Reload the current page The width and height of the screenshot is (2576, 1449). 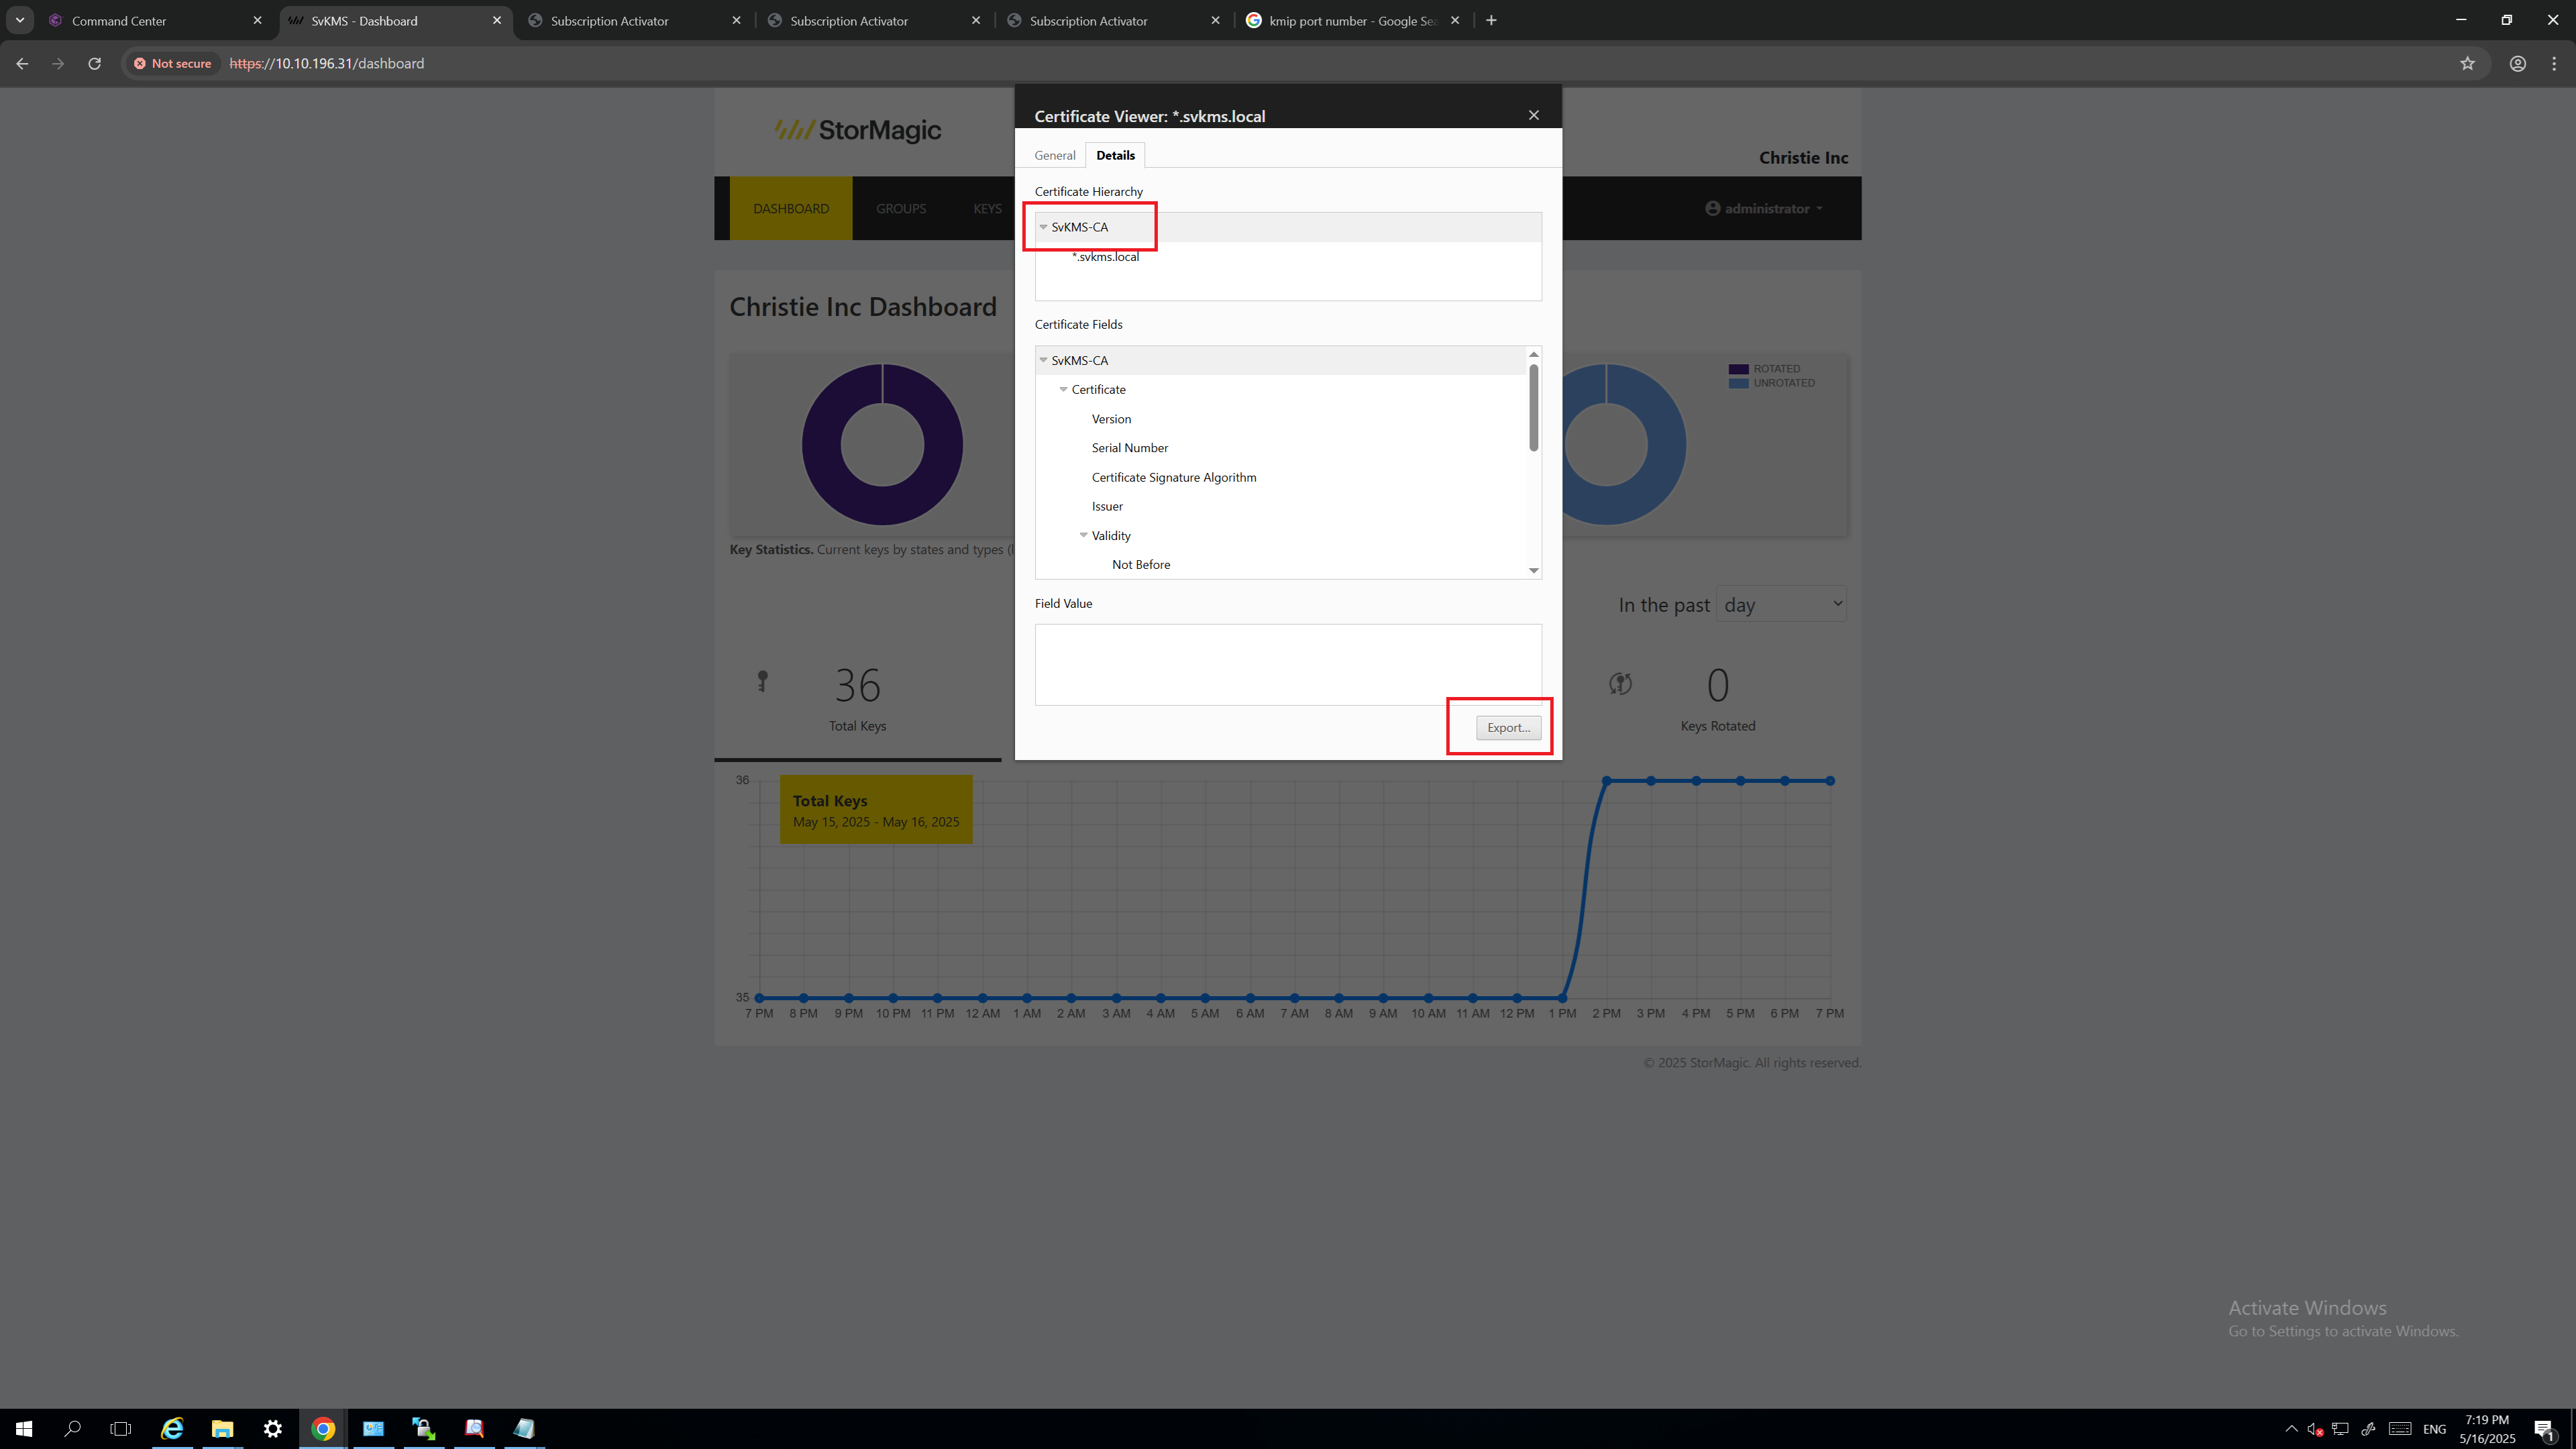[x=94, y=63]
